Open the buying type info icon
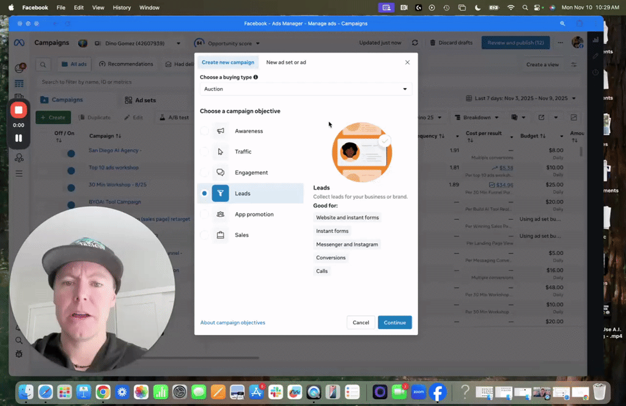This screenshot has height=406, width=626. coord(256,77)
